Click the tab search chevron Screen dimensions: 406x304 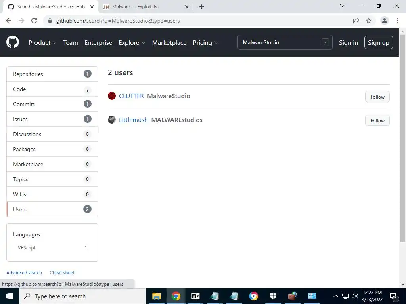coord(342,6)
